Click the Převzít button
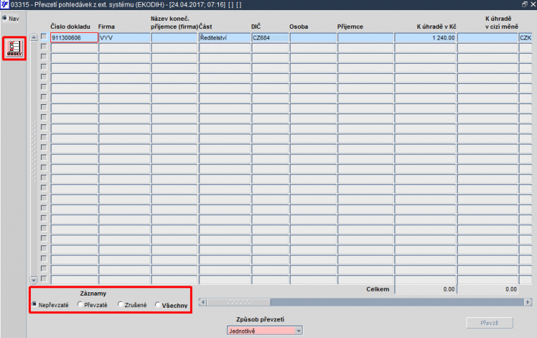Viewport: 537px width, 338px height. click(x=489, y=323)
